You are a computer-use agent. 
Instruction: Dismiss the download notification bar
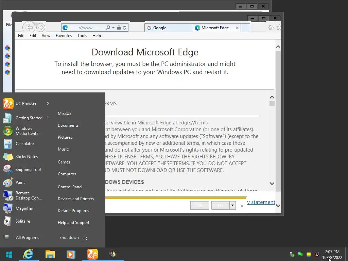[x=242, y=206]
